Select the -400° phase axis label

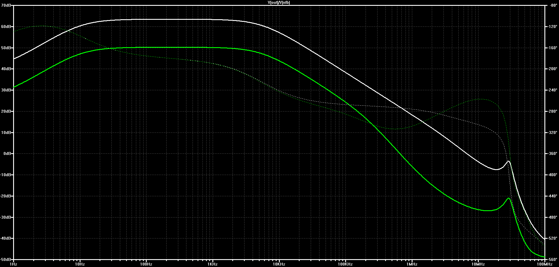[552, 175]
